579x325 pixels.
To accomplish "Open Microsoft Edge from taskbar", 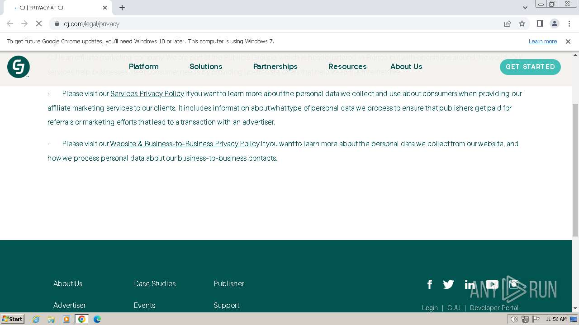I will click(x=97, y=319).
